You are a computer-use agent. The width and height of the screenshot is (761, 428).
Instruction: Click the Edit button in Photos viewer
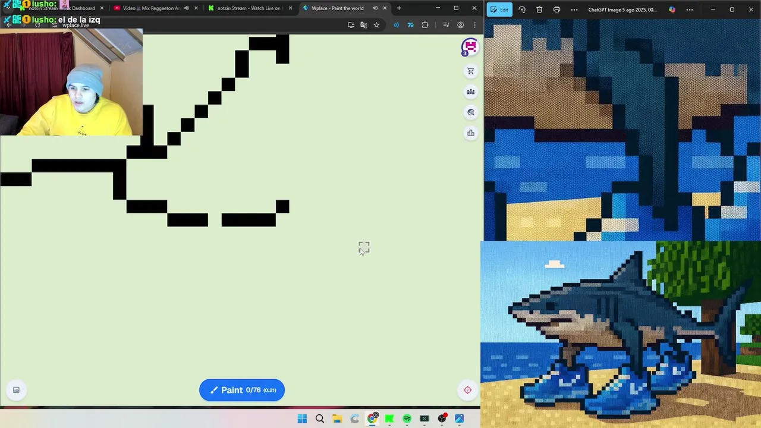pyautogui.click(x=499, y=10)
